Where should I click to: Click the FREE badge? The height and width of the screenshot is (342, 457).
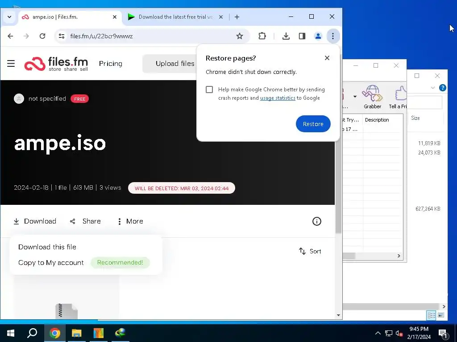click(x=79, y=99)
